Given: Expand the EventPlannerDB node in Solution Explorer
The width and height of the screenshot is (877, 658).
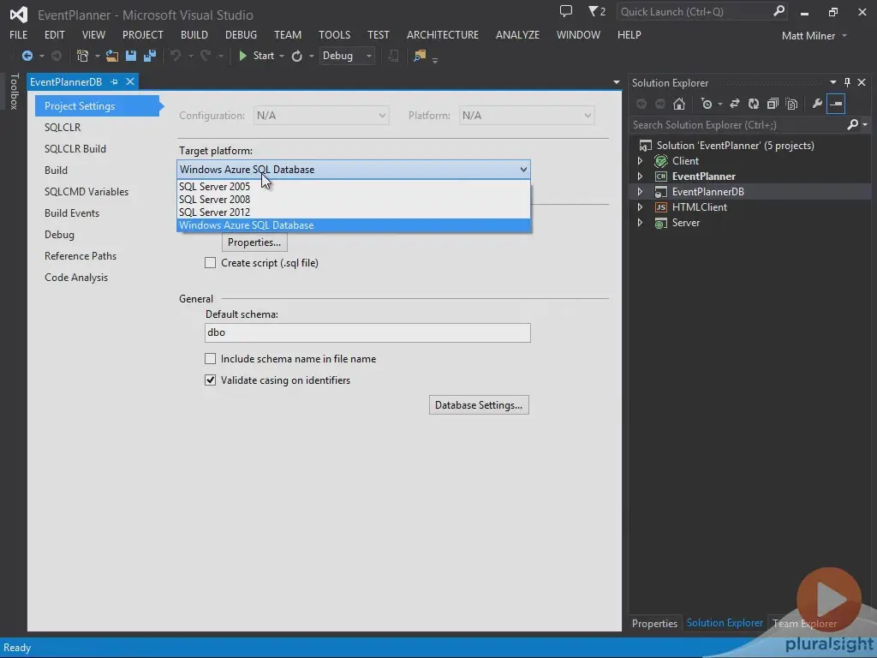Looking at the screenshot, I should coord(641,192).
